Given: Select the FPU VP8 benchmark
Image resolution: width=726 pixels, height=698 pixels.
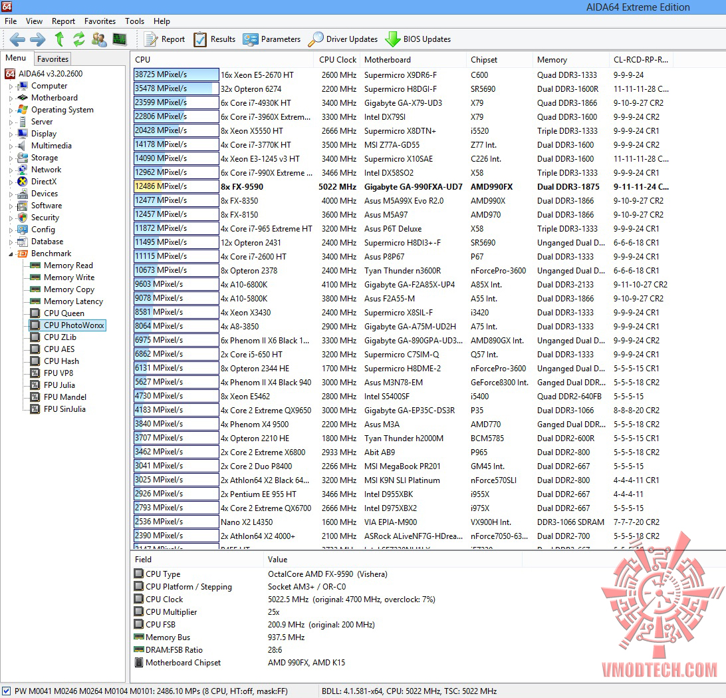Looking at the screenshot, I should coord(59,373).
